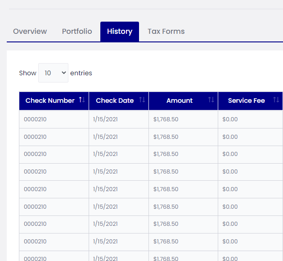Click second row check number cell

coord(35,137)
